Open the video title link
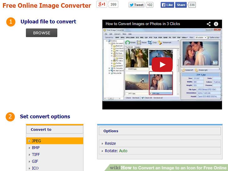228x171 pixels. pos(143,24)
